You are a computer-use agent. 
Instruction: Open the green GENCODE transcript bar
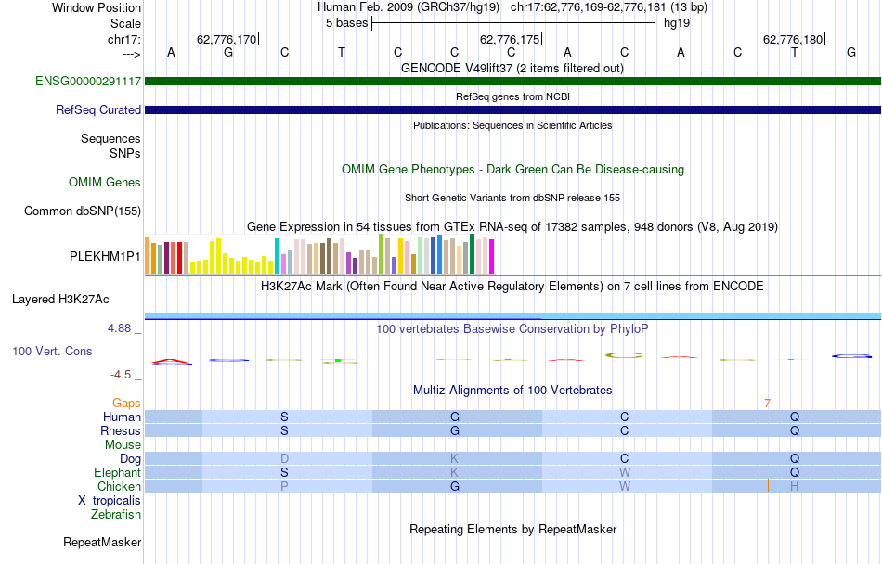point(513,82)
